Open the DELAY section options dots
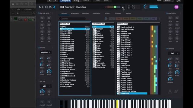 click(x=52, y=48)
